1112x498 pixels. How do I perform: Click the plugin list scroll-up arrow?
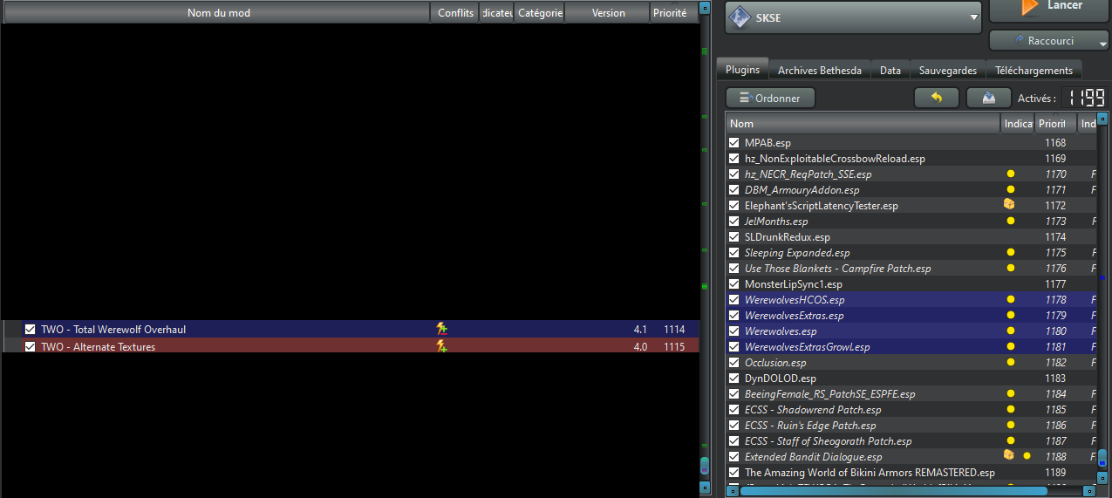tap(1102, 119)
